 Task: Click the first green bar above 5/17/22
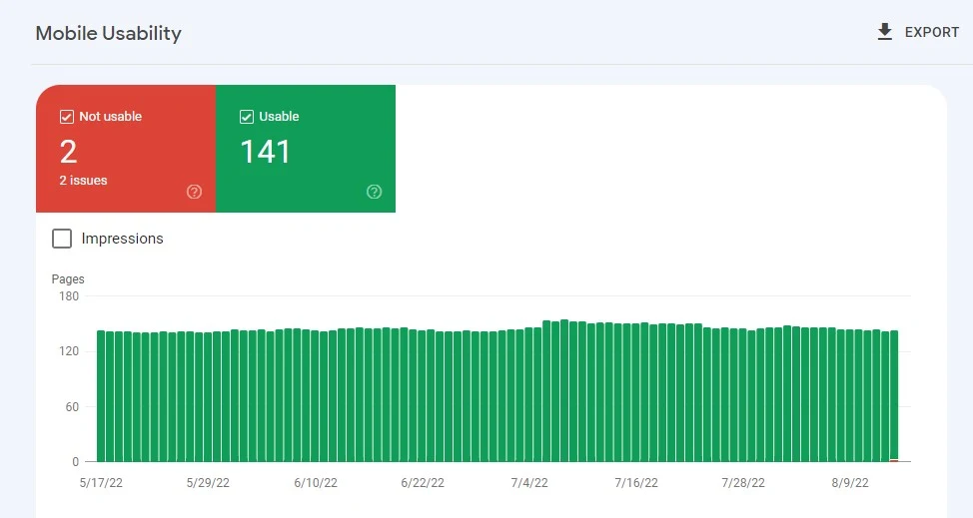(x=101, y=396)
